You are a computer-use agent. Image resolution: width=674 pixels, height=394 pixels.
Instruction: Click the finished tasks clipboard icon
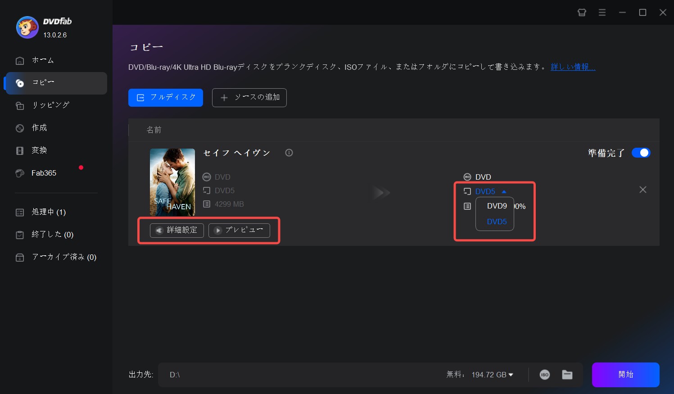pos(20,235)
